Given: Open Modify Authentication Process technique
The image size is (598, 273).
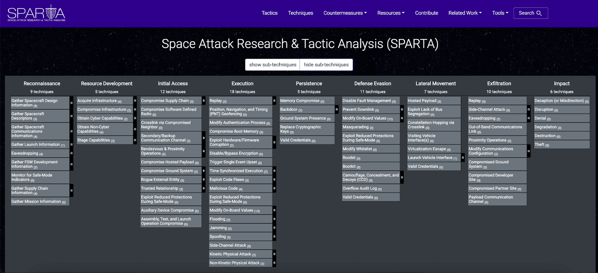Looking at the screenshot, I should [x=240, y=123].
